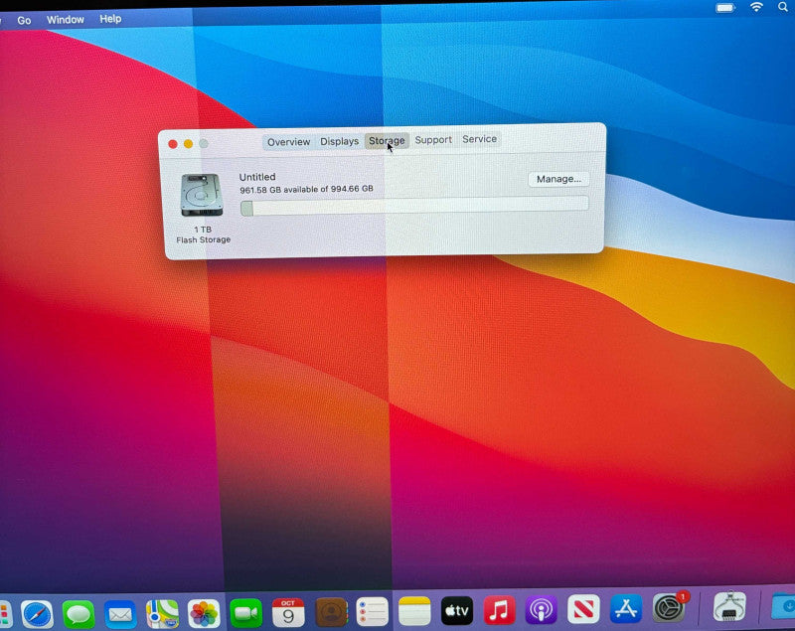Open the Music app in the Dock
Screen dimensions: 795x631
(x=499, y=610)
